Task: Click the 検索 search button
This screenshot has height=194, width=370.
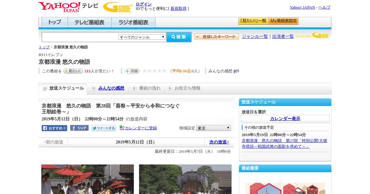Action: pyautogui.click(x=179, y=37)
